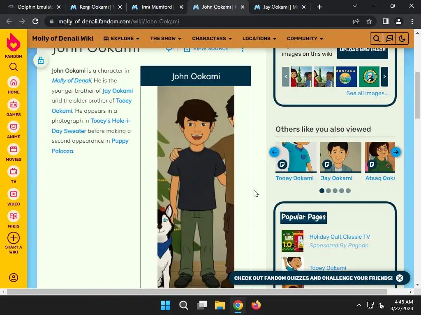This screenshot has height=315, width=421.
Task: Open See all images link
Action: (x=367, y=93)
